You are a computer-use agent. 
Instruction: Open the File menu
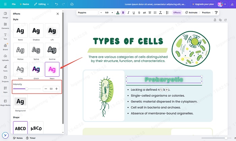pos(13,4)
